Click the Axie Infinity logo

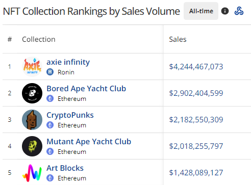(32, 67)
